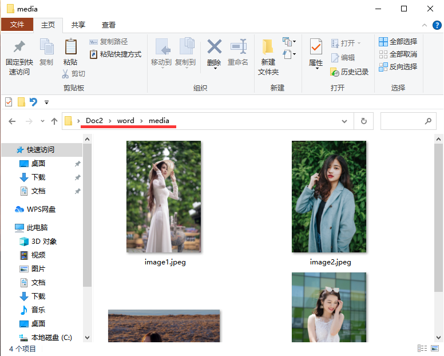Screen dimensions: 444x356
Task: Open the recent locations dropdown arrow
Action: [42, 121]
